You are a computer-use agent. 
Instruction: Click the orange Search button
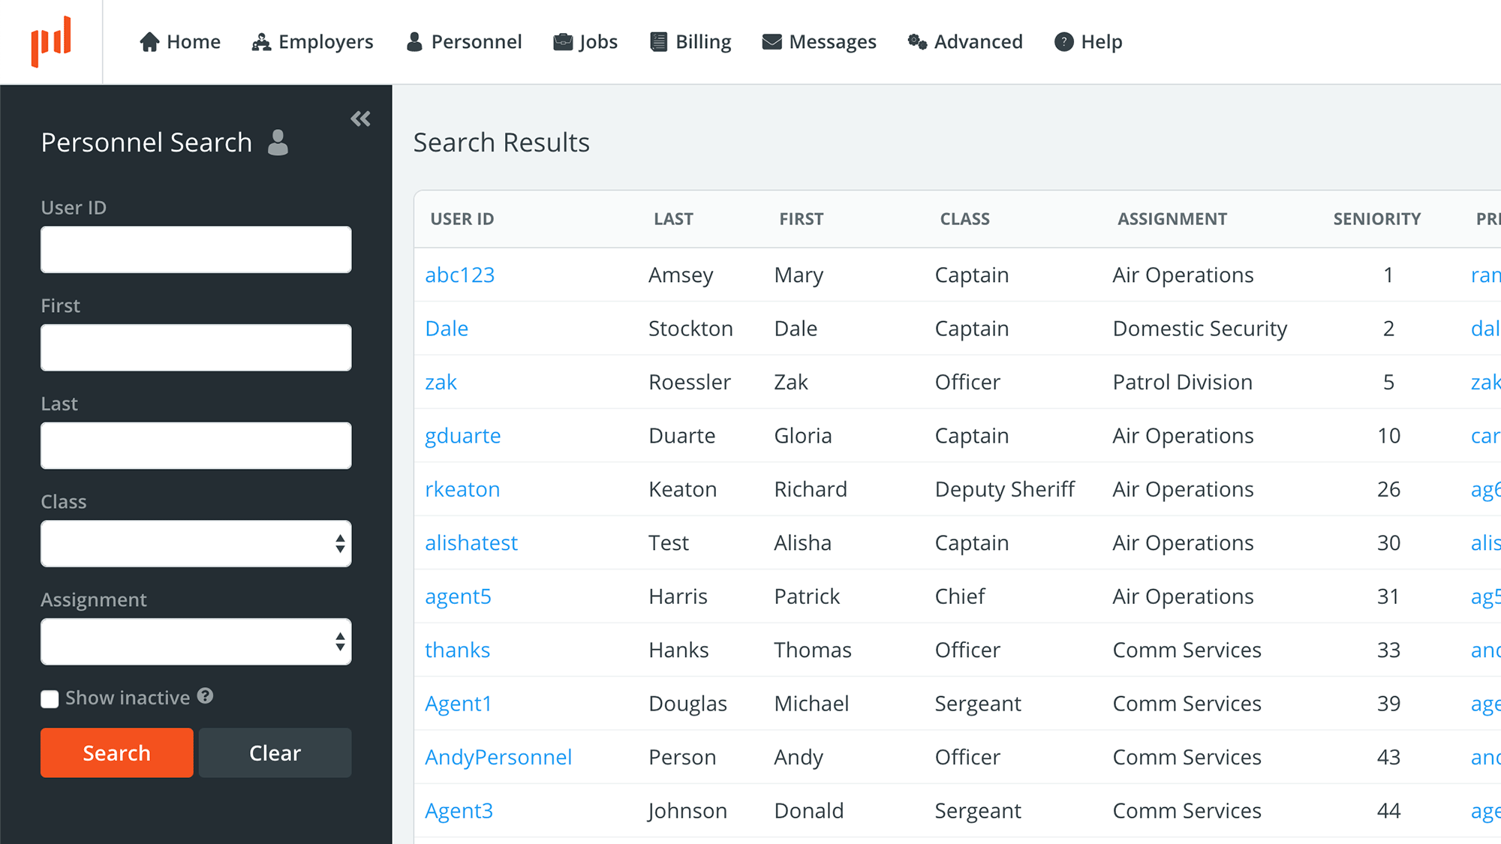[x=117, y=752]
